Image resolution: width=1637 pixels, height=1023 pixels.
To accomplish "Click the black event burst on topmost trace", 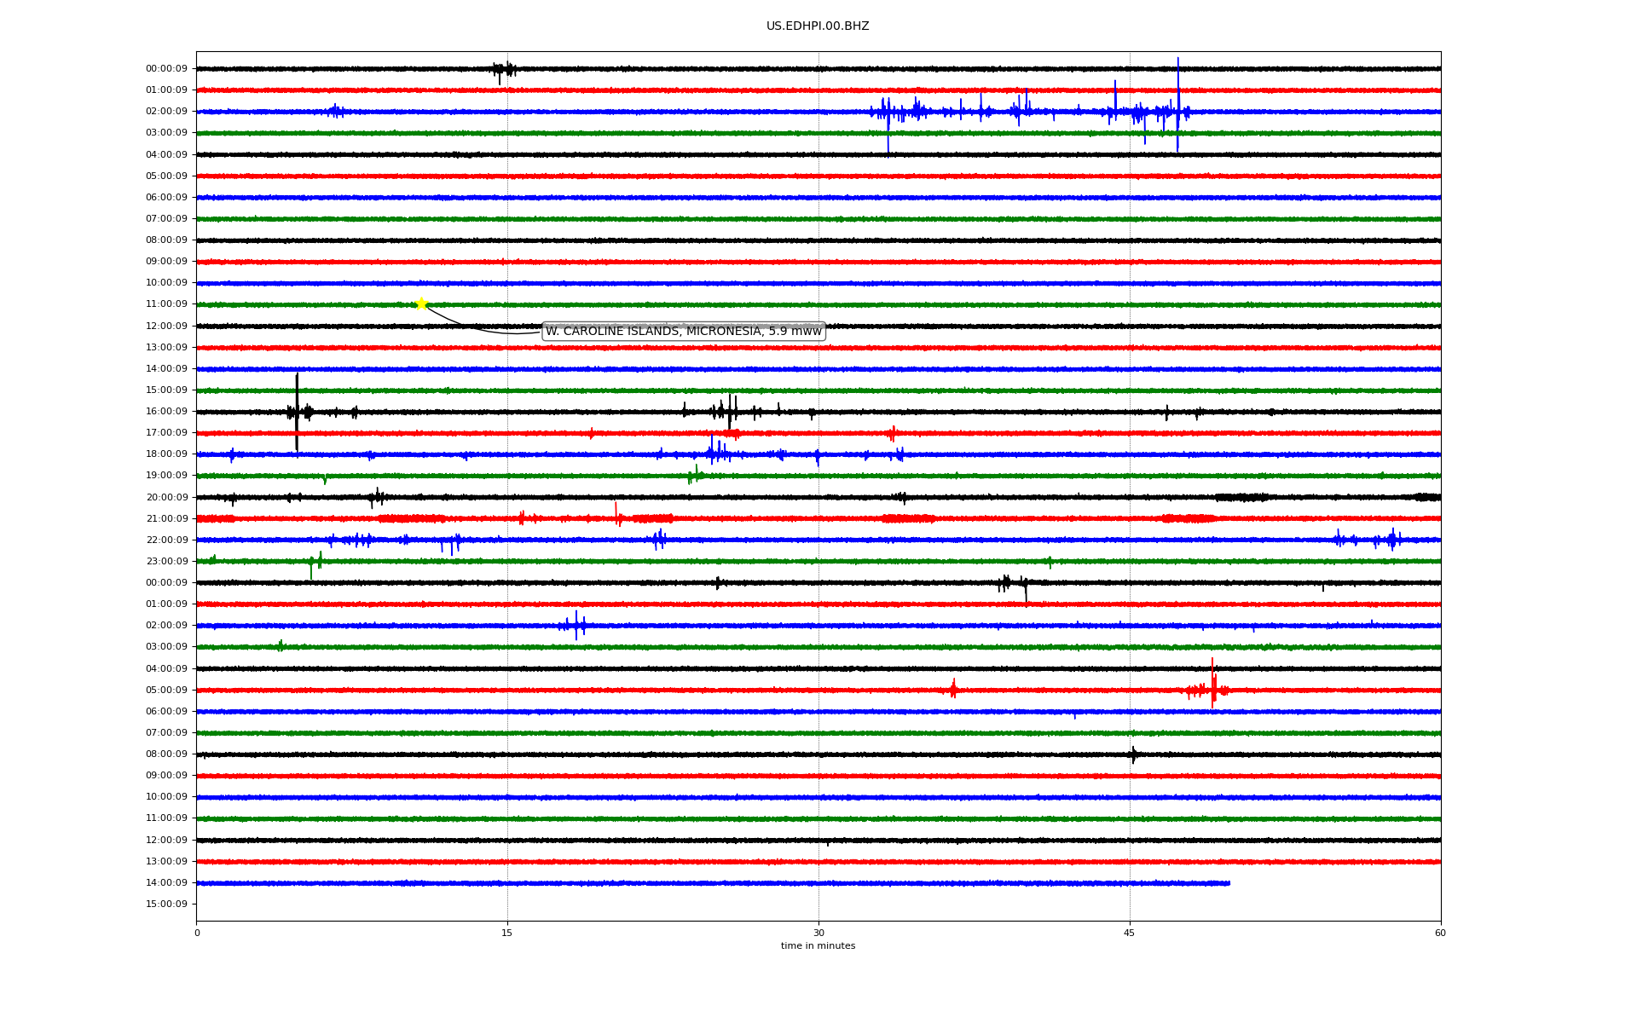I will (505, 70).
